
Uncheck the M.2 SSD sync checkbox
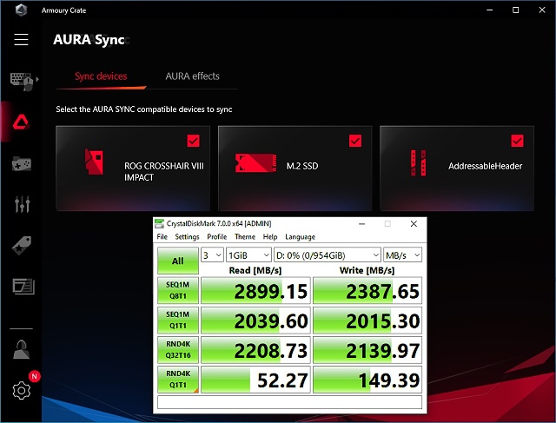[355, 141]
